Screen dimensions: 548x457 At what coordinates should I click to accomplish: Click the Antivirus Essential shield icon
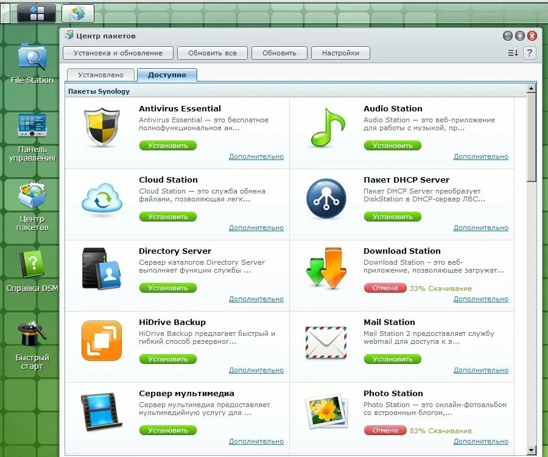tap(102, 127)
